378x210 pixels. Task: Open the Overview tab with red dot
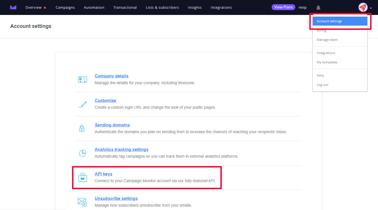pos(33,8)
